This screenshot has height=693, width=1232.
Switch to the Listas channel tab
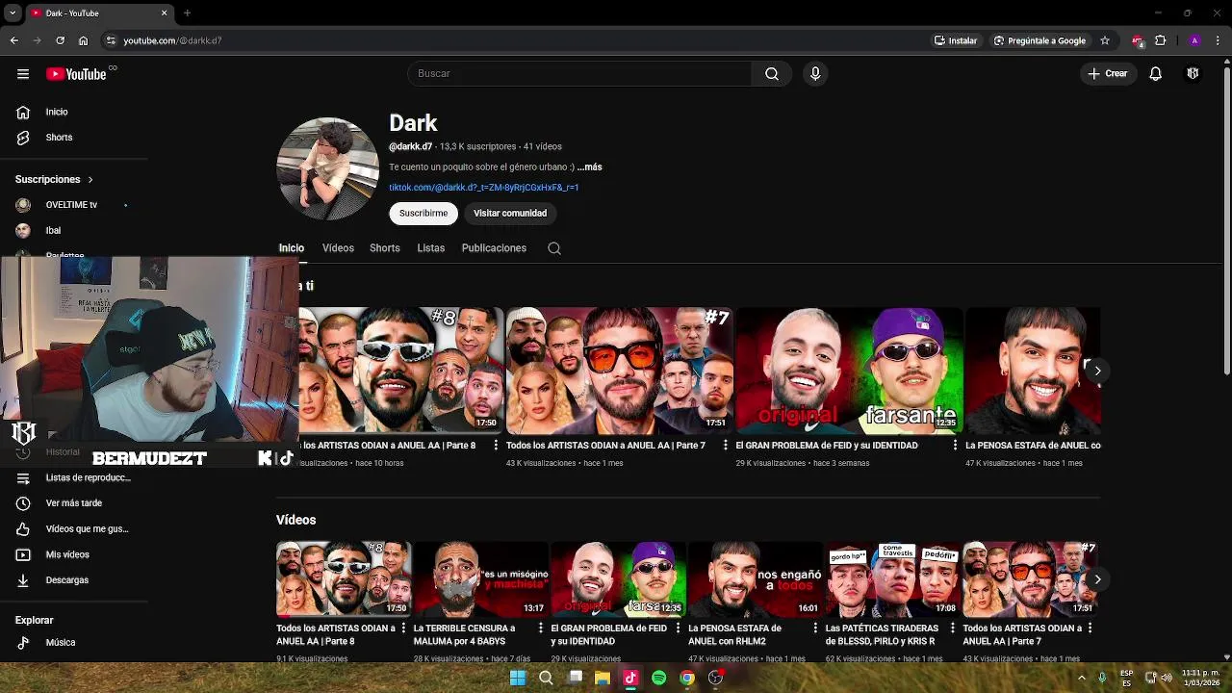click(x=431, y=248)
